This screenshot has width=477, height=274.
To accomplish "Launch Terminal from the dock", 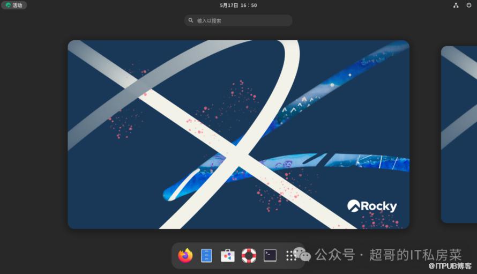I will tap(270, 256).
